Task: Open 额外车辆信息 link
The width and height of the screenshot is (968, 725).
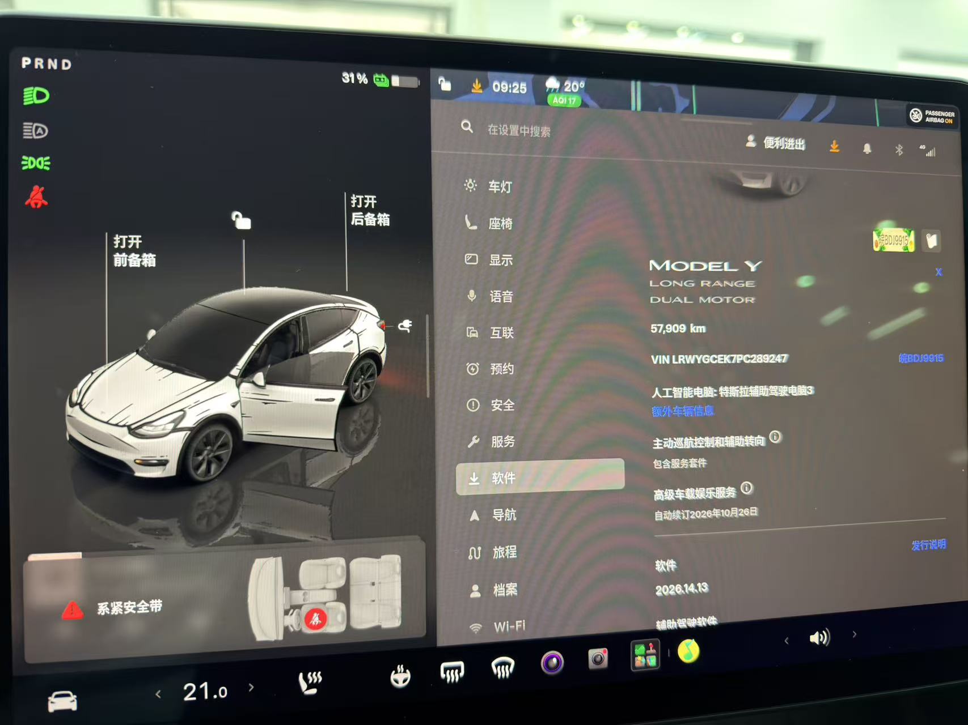Action: tap(683, 411)
